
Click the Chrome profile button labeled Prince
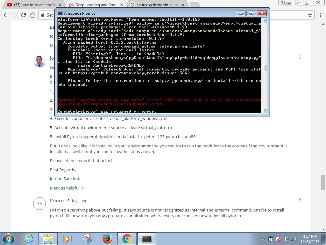[x=286, y=3]
